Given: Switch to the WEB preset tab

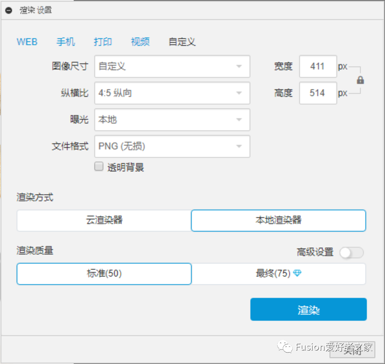Looking at the screenshot, I should (27, 42).
